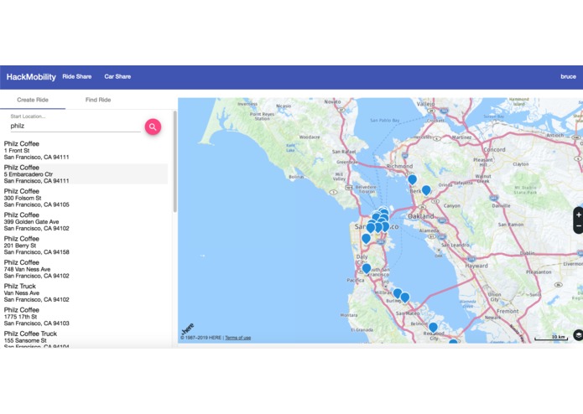Open the Car Share menu item

pos(117,76)
